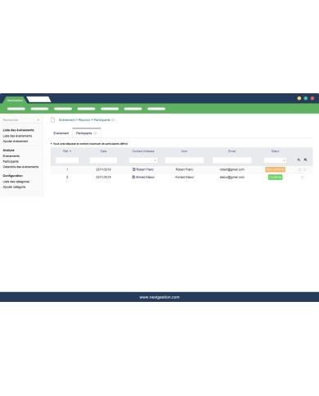Viewport: 319px width, 396px height.
Task: Select the Participants (2) tab
Action: (x=87, y=133)
